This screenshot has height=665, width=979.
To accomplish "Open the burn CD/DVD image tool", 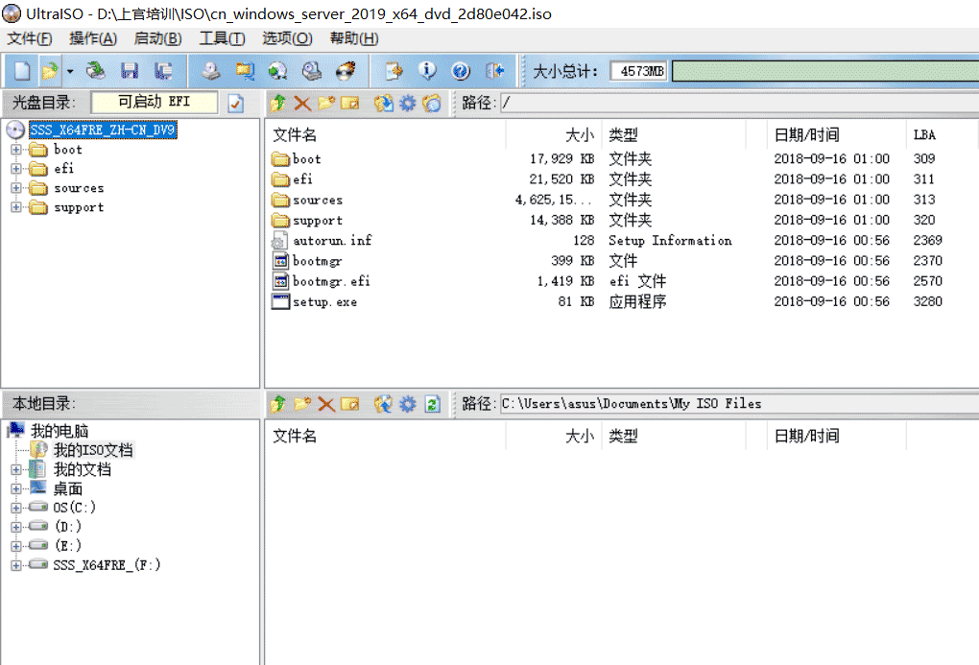I will 342,70.
